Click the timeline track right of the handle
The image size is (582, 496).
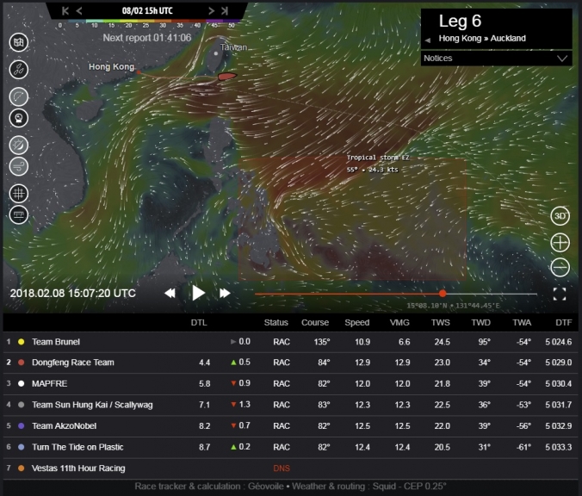click(492, 294)
